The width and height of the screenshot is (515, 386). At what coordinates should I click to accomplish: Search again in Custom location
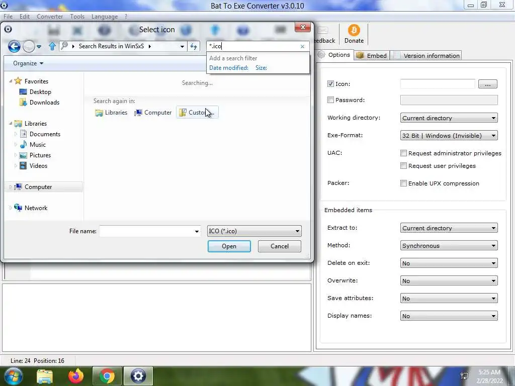(197, 113)
